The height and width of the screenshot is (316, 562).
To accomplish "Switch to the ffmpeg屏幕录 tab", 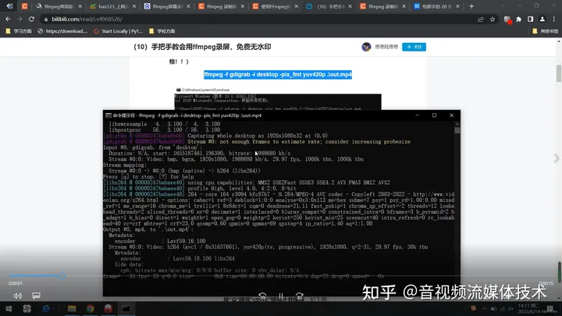I will tap(165, 6).
